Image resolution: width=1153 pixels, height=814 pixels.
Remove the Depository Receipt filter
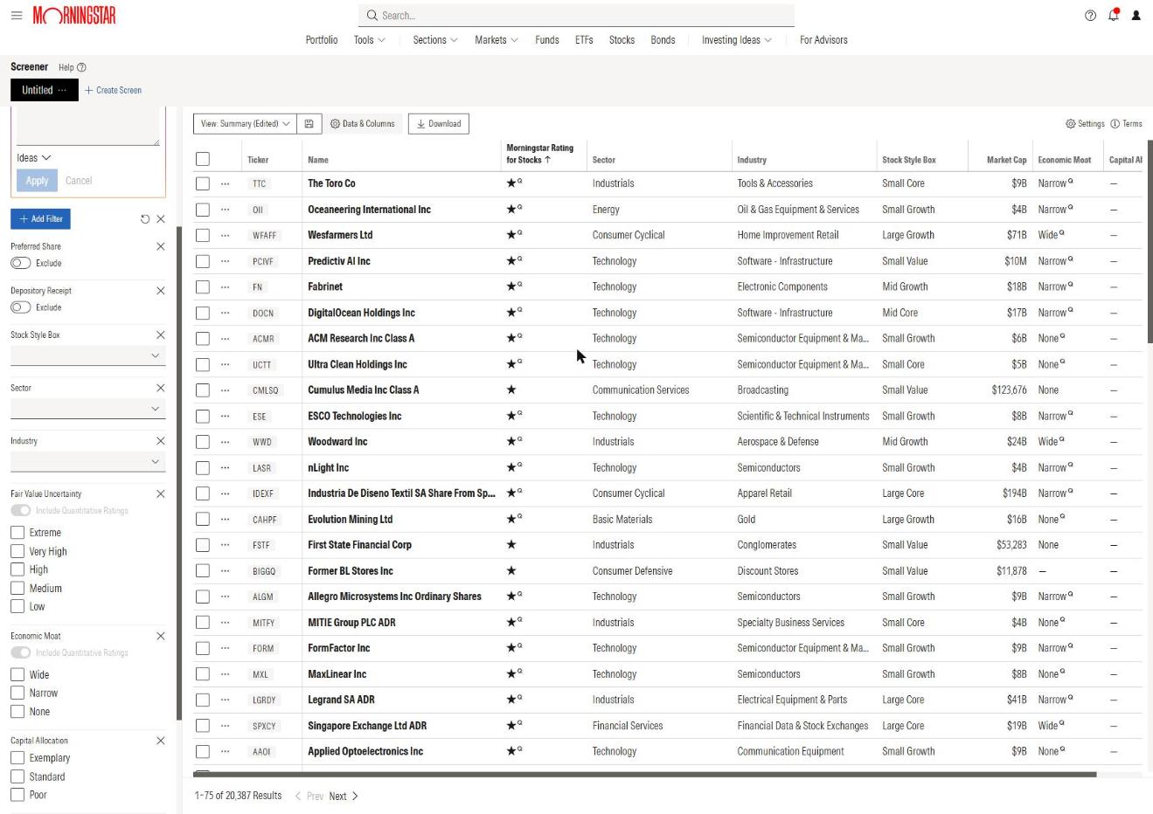pos(160,291)
